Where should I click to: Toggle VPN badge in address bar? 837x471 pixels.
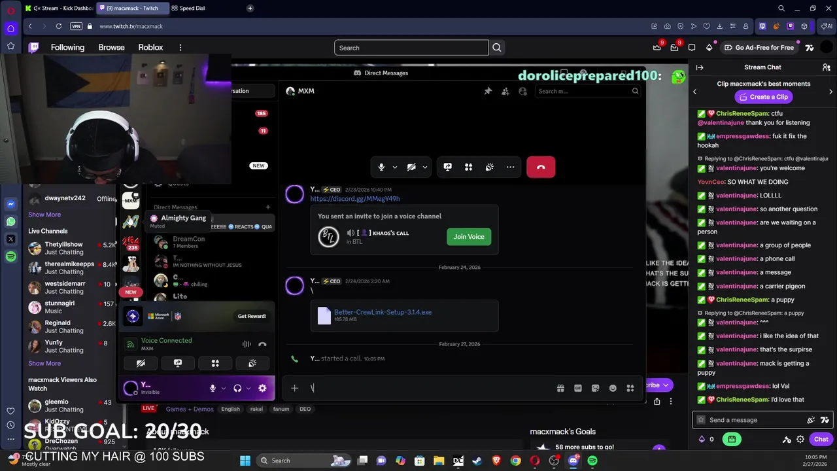point(76,26)
